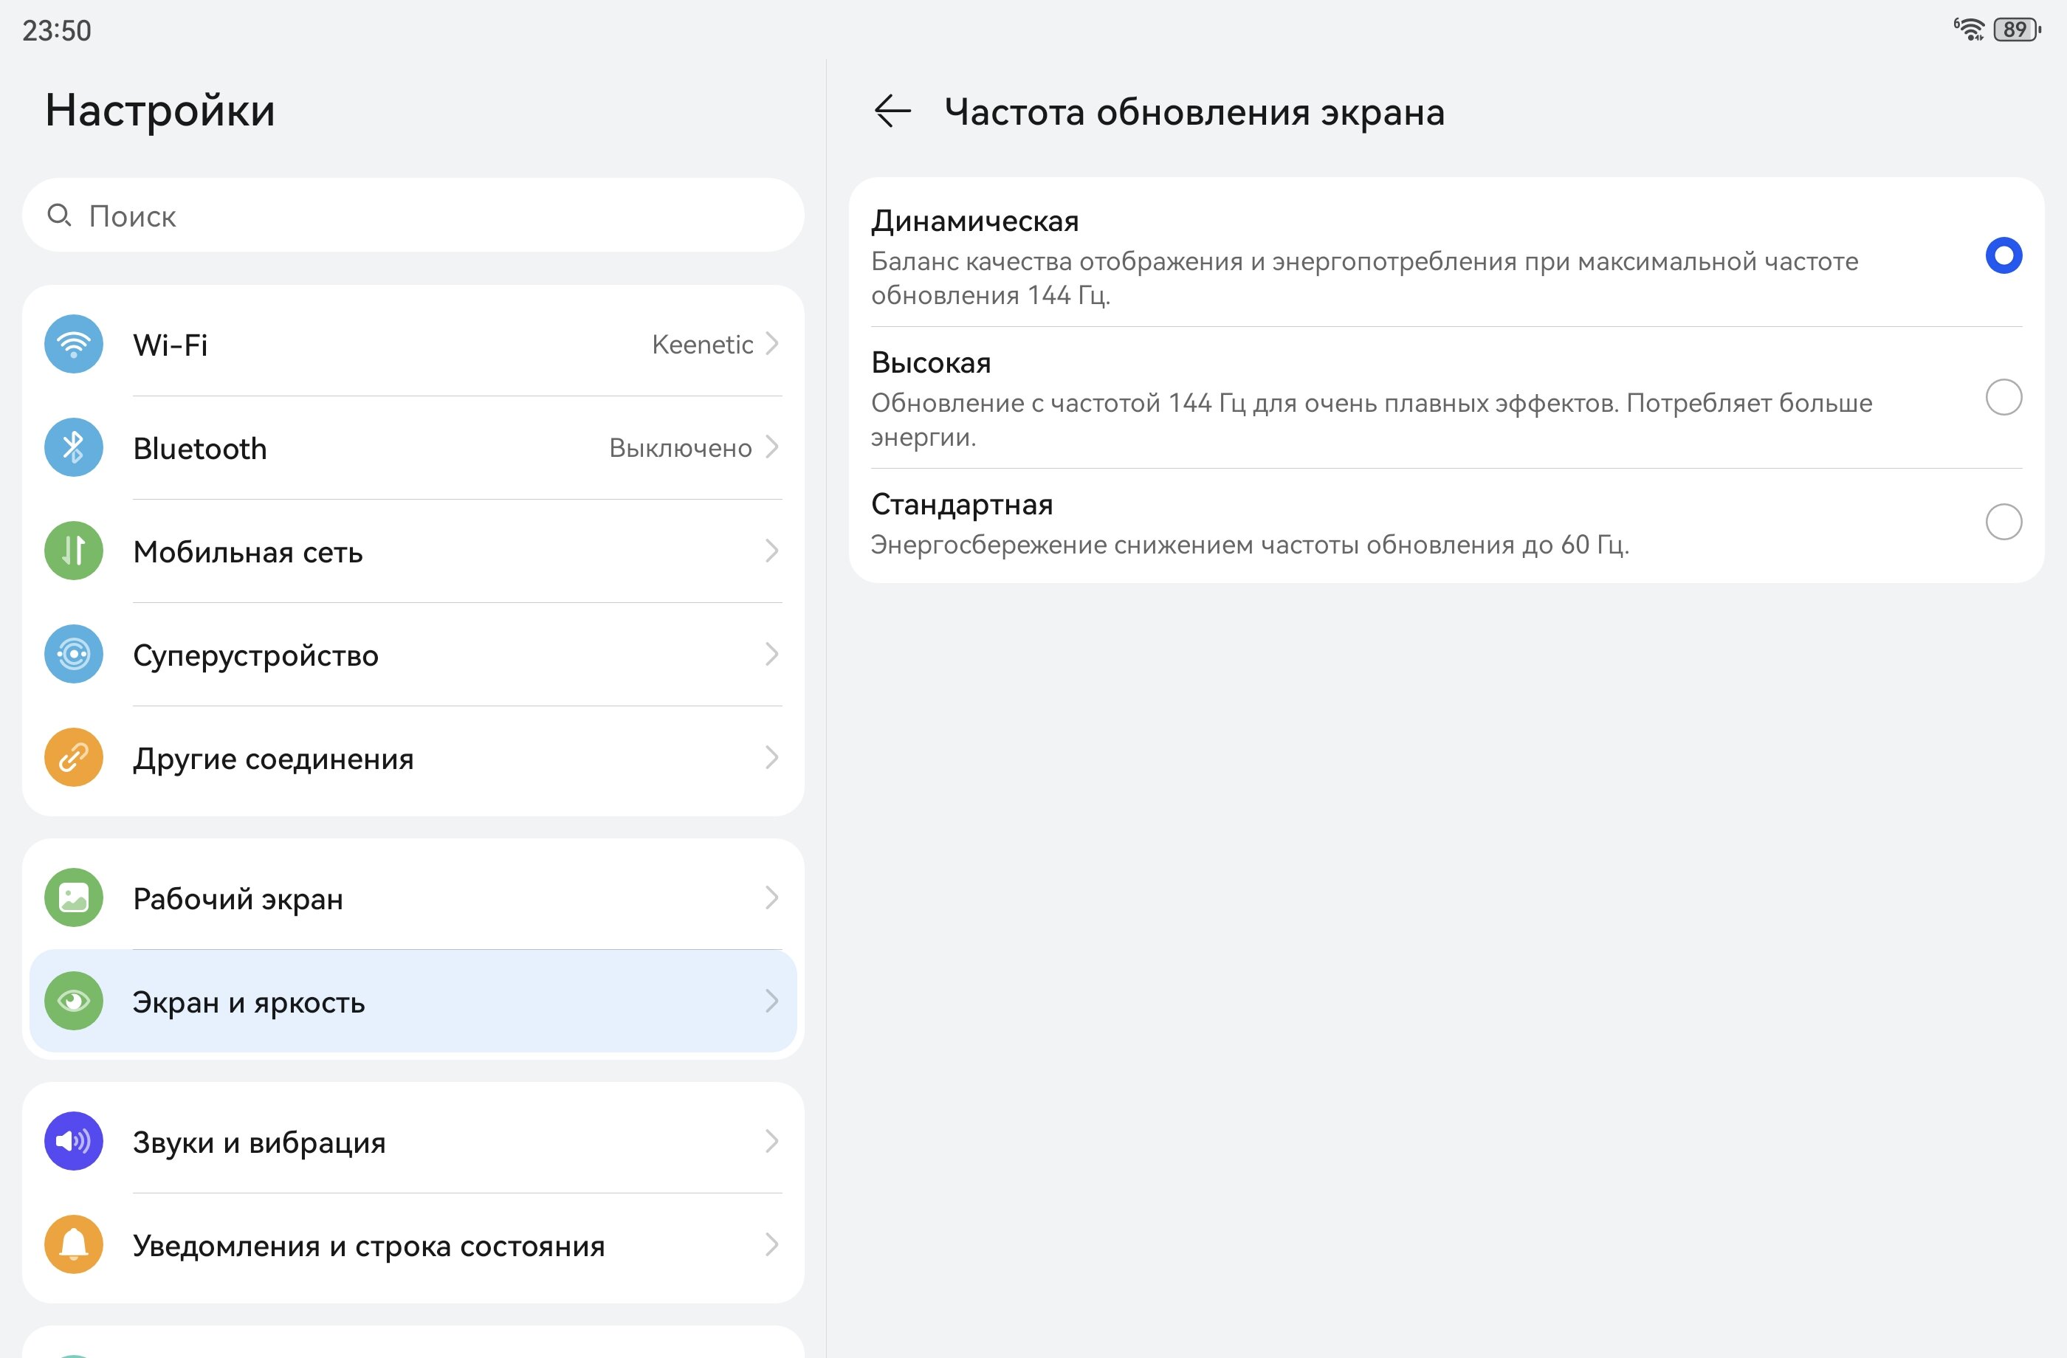This screenshot has height=1358, width=2067.
Task: Choose the Стандартная 60 Гц radio button
Action: pos(2003,522)
